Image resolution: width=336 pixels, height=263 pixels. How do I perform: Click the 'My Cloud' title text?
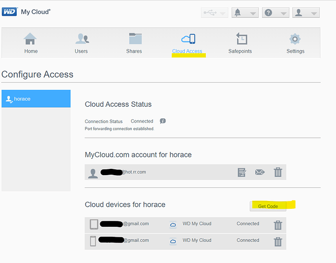point(36,12)
